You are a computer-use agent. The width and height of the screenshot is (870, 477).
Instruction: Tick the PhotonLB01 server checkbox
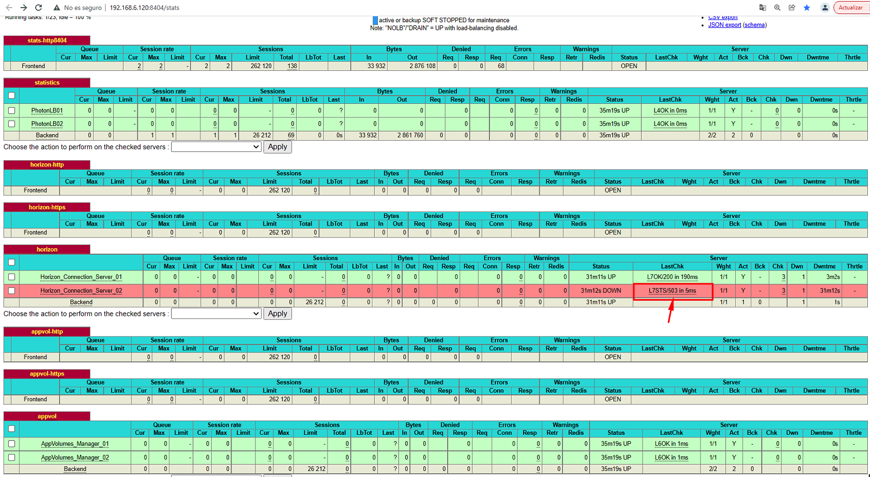(x=11, y=110)
